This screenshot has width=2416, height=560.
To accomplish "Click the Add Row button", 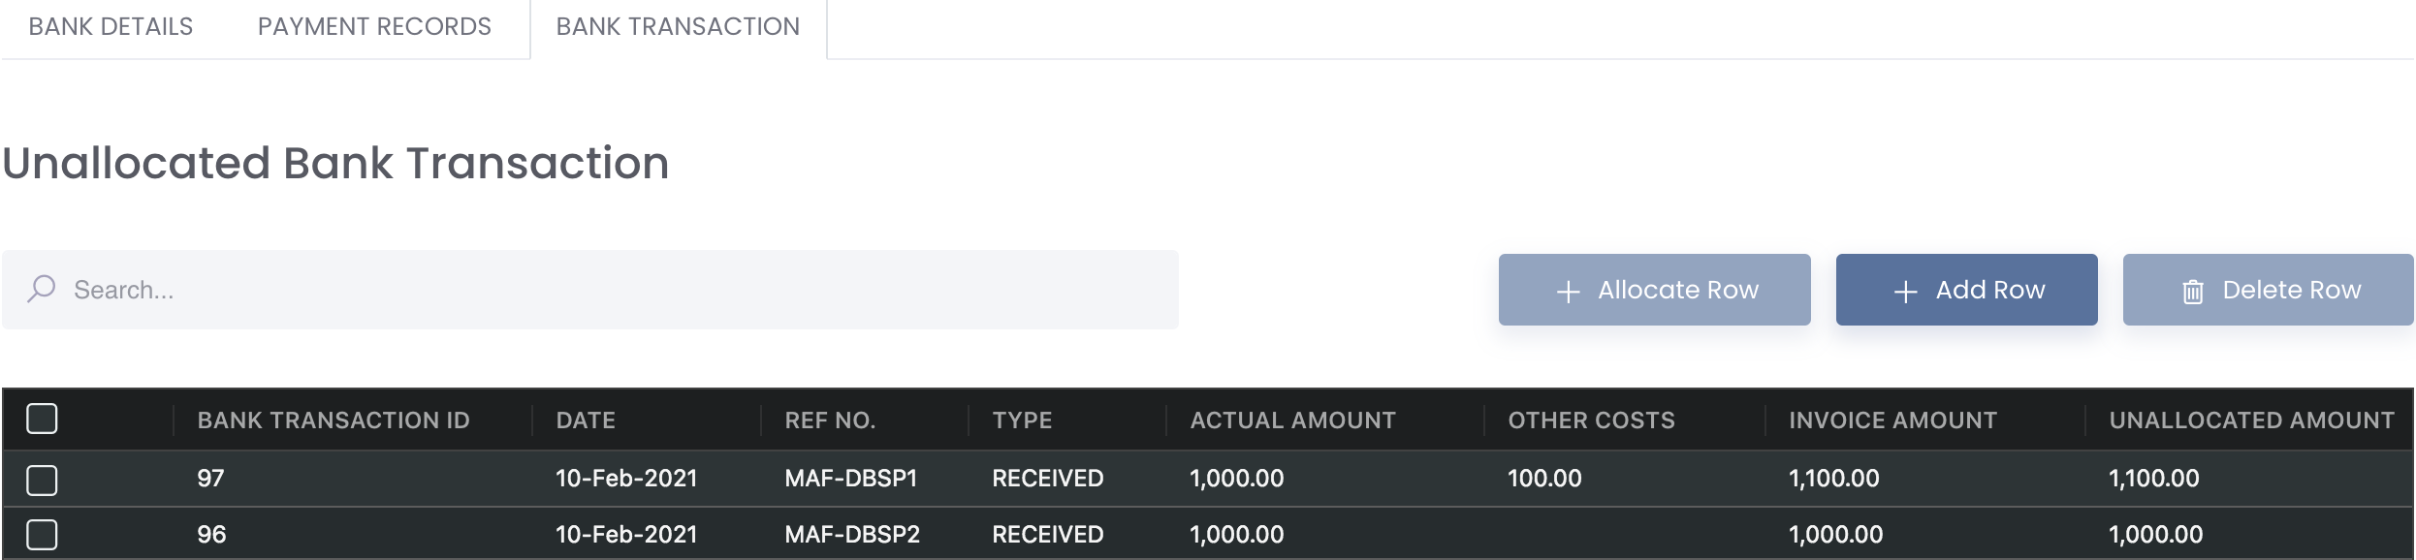I will pyautogui.click(x=1966, y=290).
